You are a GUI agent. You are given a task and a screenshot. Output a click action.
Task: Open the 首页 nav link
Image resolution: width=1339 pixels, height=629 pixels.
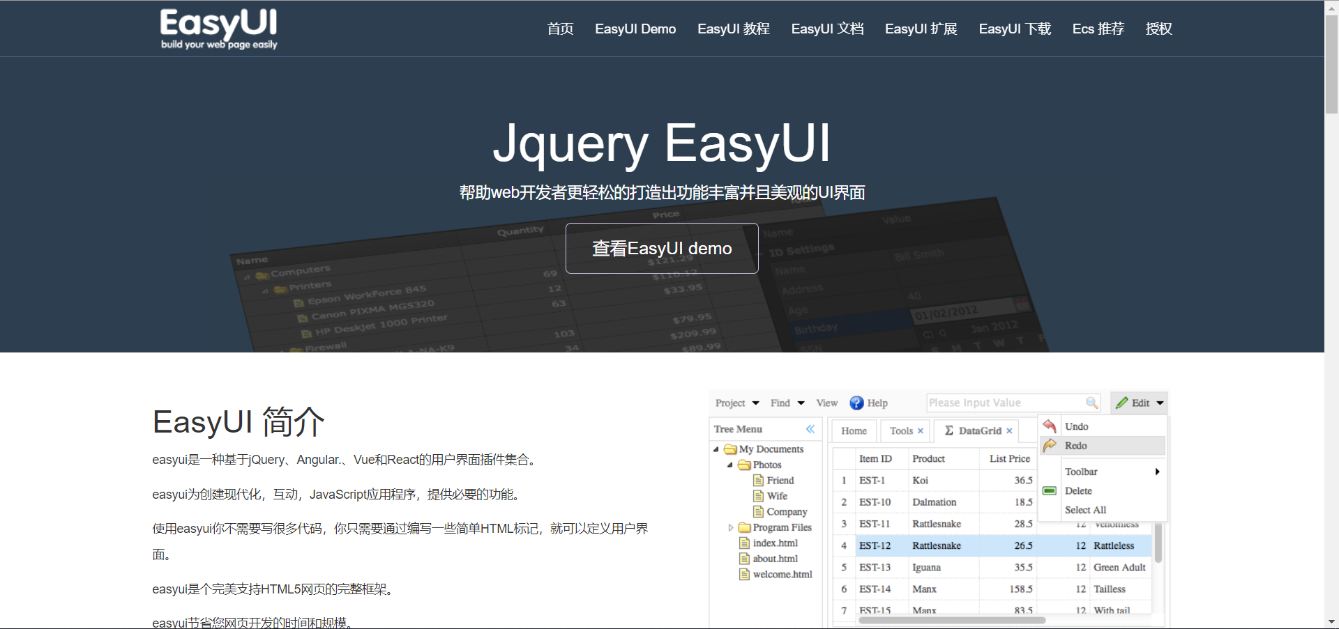[x=560, y=29]
